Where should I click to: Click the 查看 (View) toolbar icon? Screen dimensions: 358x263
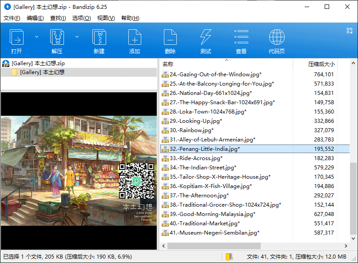(241, 41)
